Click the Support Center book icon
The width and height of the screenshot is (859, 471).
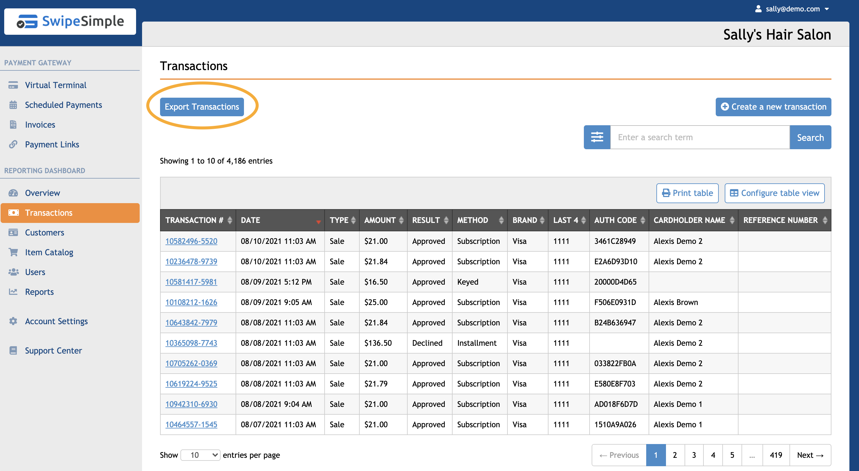pos(13,351)
